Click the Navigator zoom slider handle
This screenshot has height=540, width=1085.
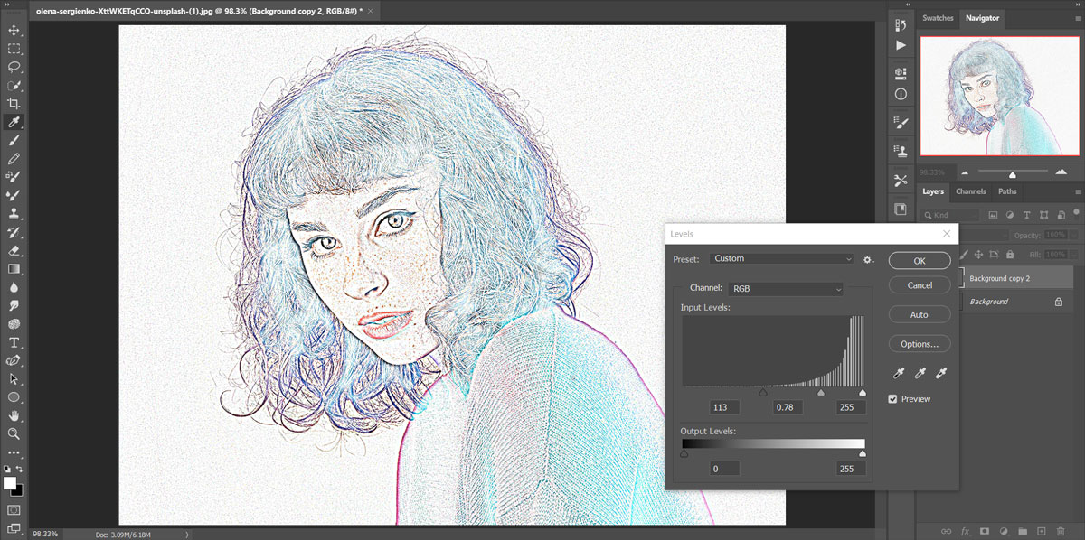click(1012, 174)
